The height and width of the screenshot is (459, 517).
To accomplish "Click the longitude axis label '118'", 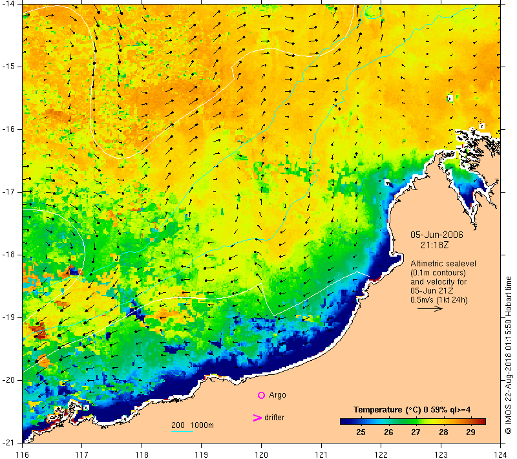I will click(142, 454).
